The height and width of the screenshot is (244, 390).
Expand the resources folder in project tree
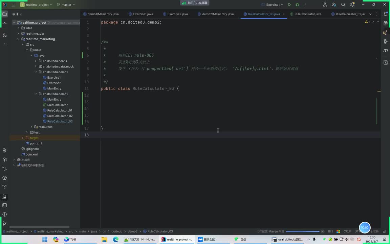pos(31,127)
